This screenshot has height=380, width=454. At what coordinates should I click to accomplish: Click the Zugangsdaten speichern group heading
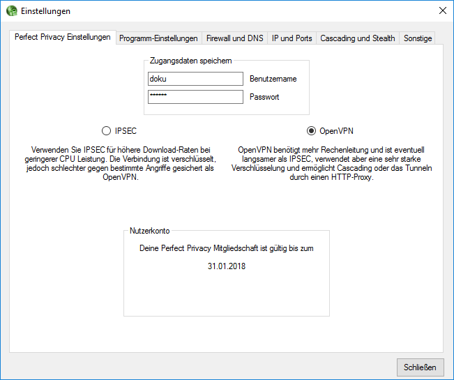pyautogui.click(x=191, y=61)
